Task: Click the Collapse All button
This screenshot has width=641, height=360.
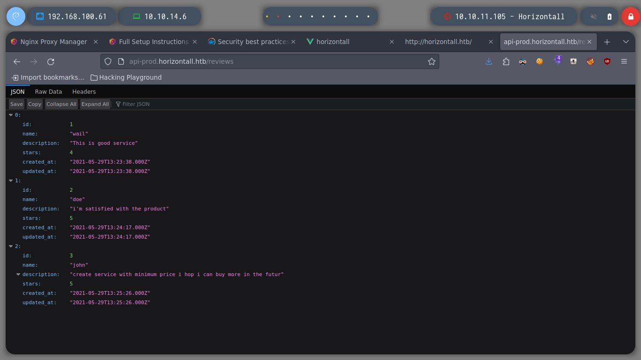Action: 61,104
